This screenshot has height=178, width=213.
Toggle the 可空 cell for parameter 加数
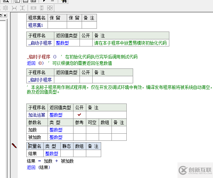92,130
